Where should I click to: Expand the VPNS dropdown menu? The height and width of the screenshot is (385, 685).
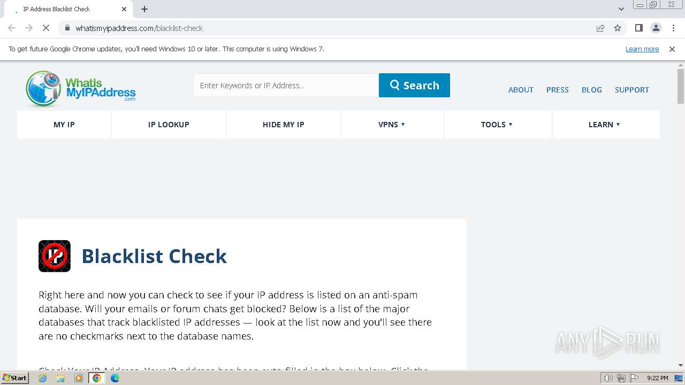[392, 125]
